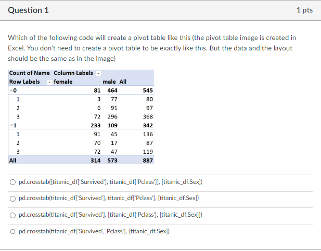Click the subtotal cell 342

[x=148, y=125]
